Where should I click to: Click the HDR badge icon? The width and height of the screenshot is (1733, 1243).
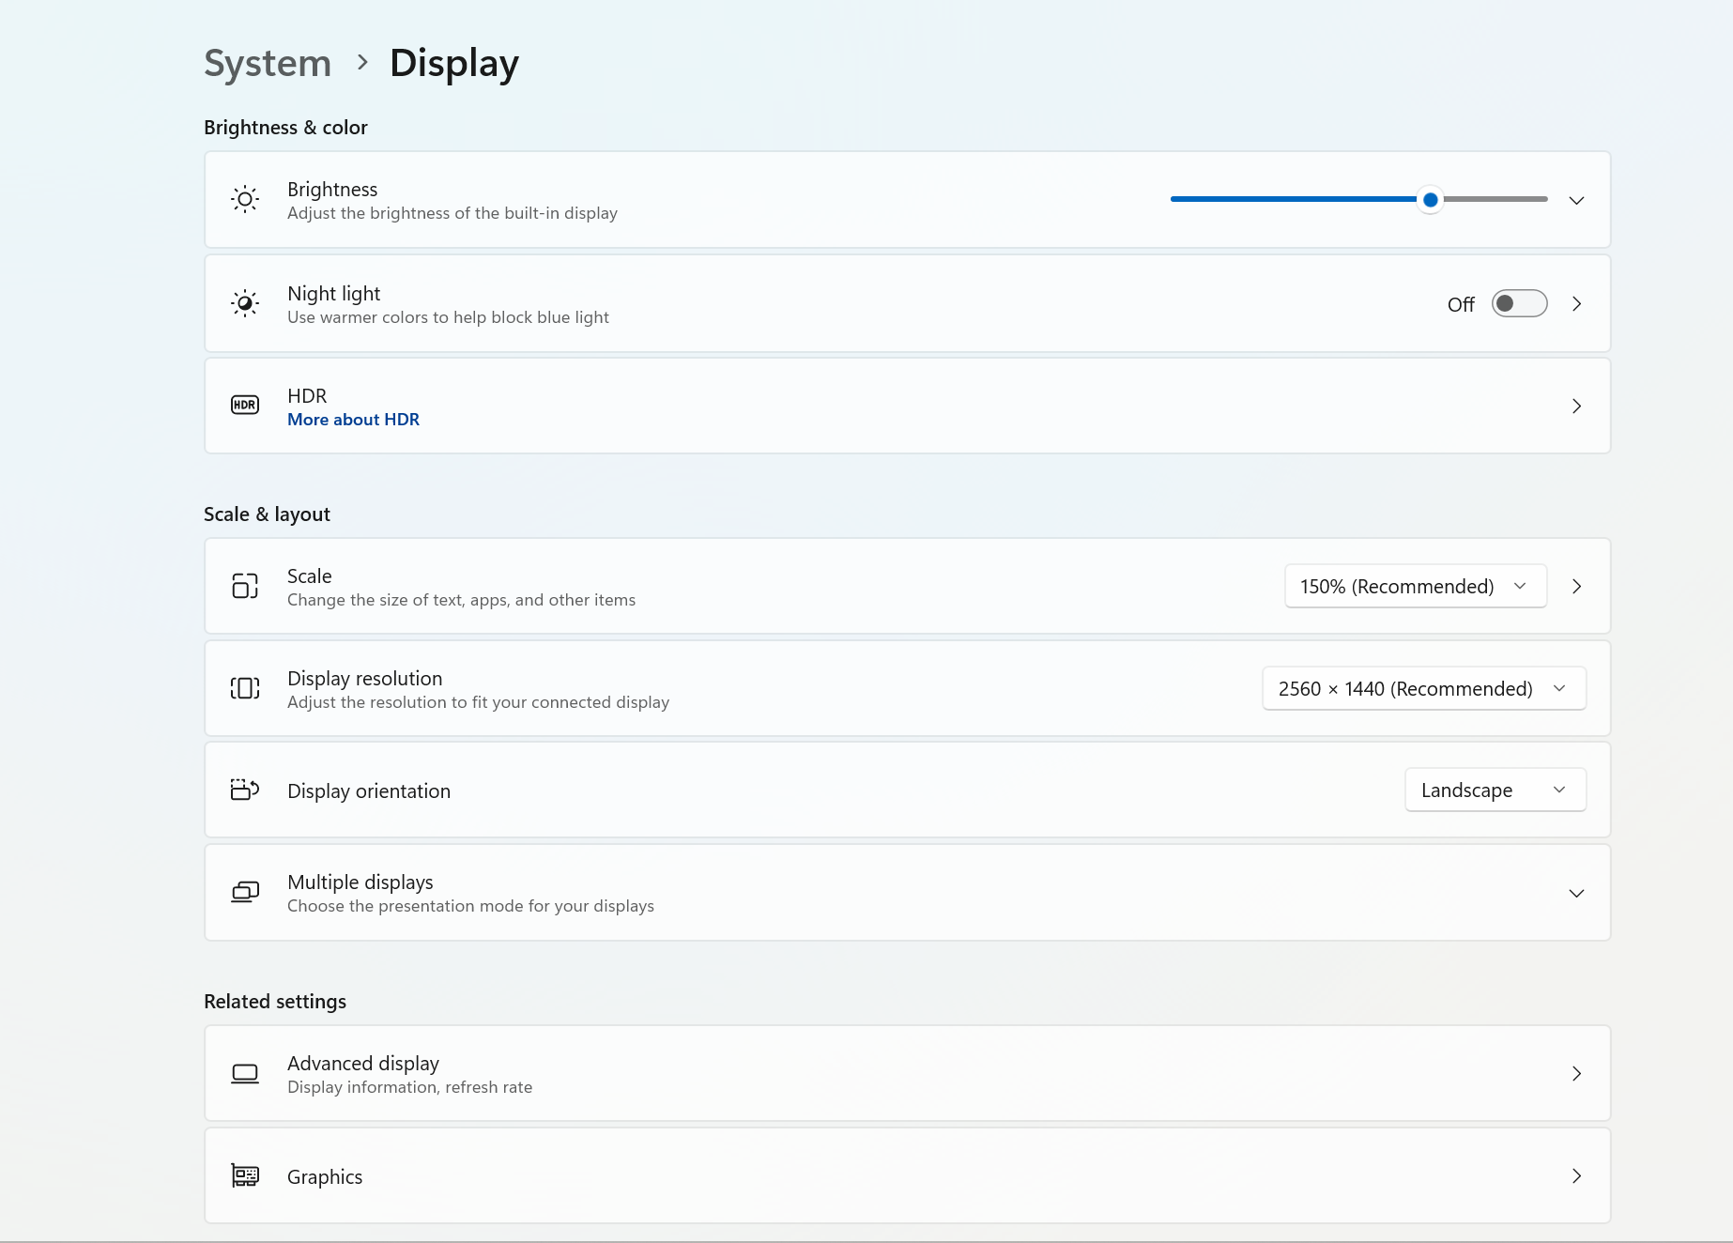pos(245,405)
